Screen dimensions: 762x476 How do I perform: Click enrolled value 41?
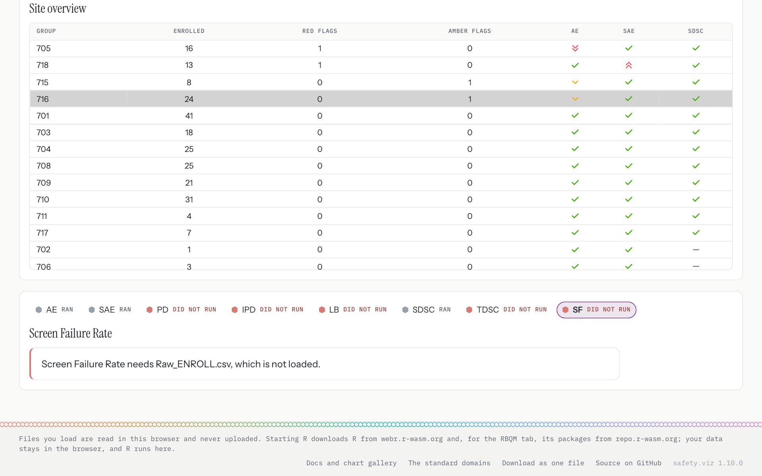click(189, 116)
